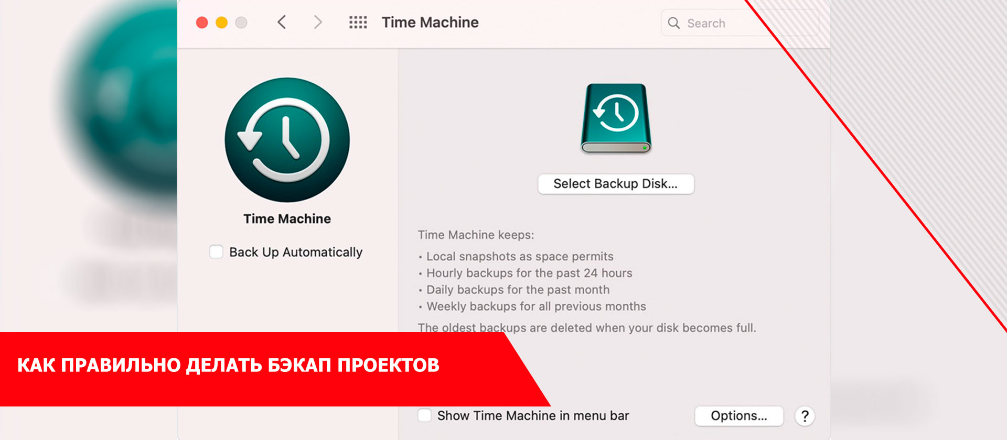
Task: Open the Options dialog
Action: click(739, 416)
